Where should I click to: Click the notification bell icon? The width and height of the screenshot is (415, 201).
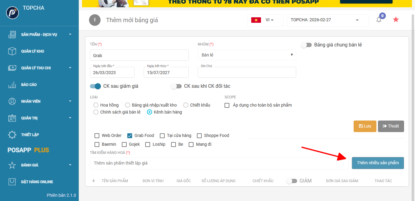(379, 20)
